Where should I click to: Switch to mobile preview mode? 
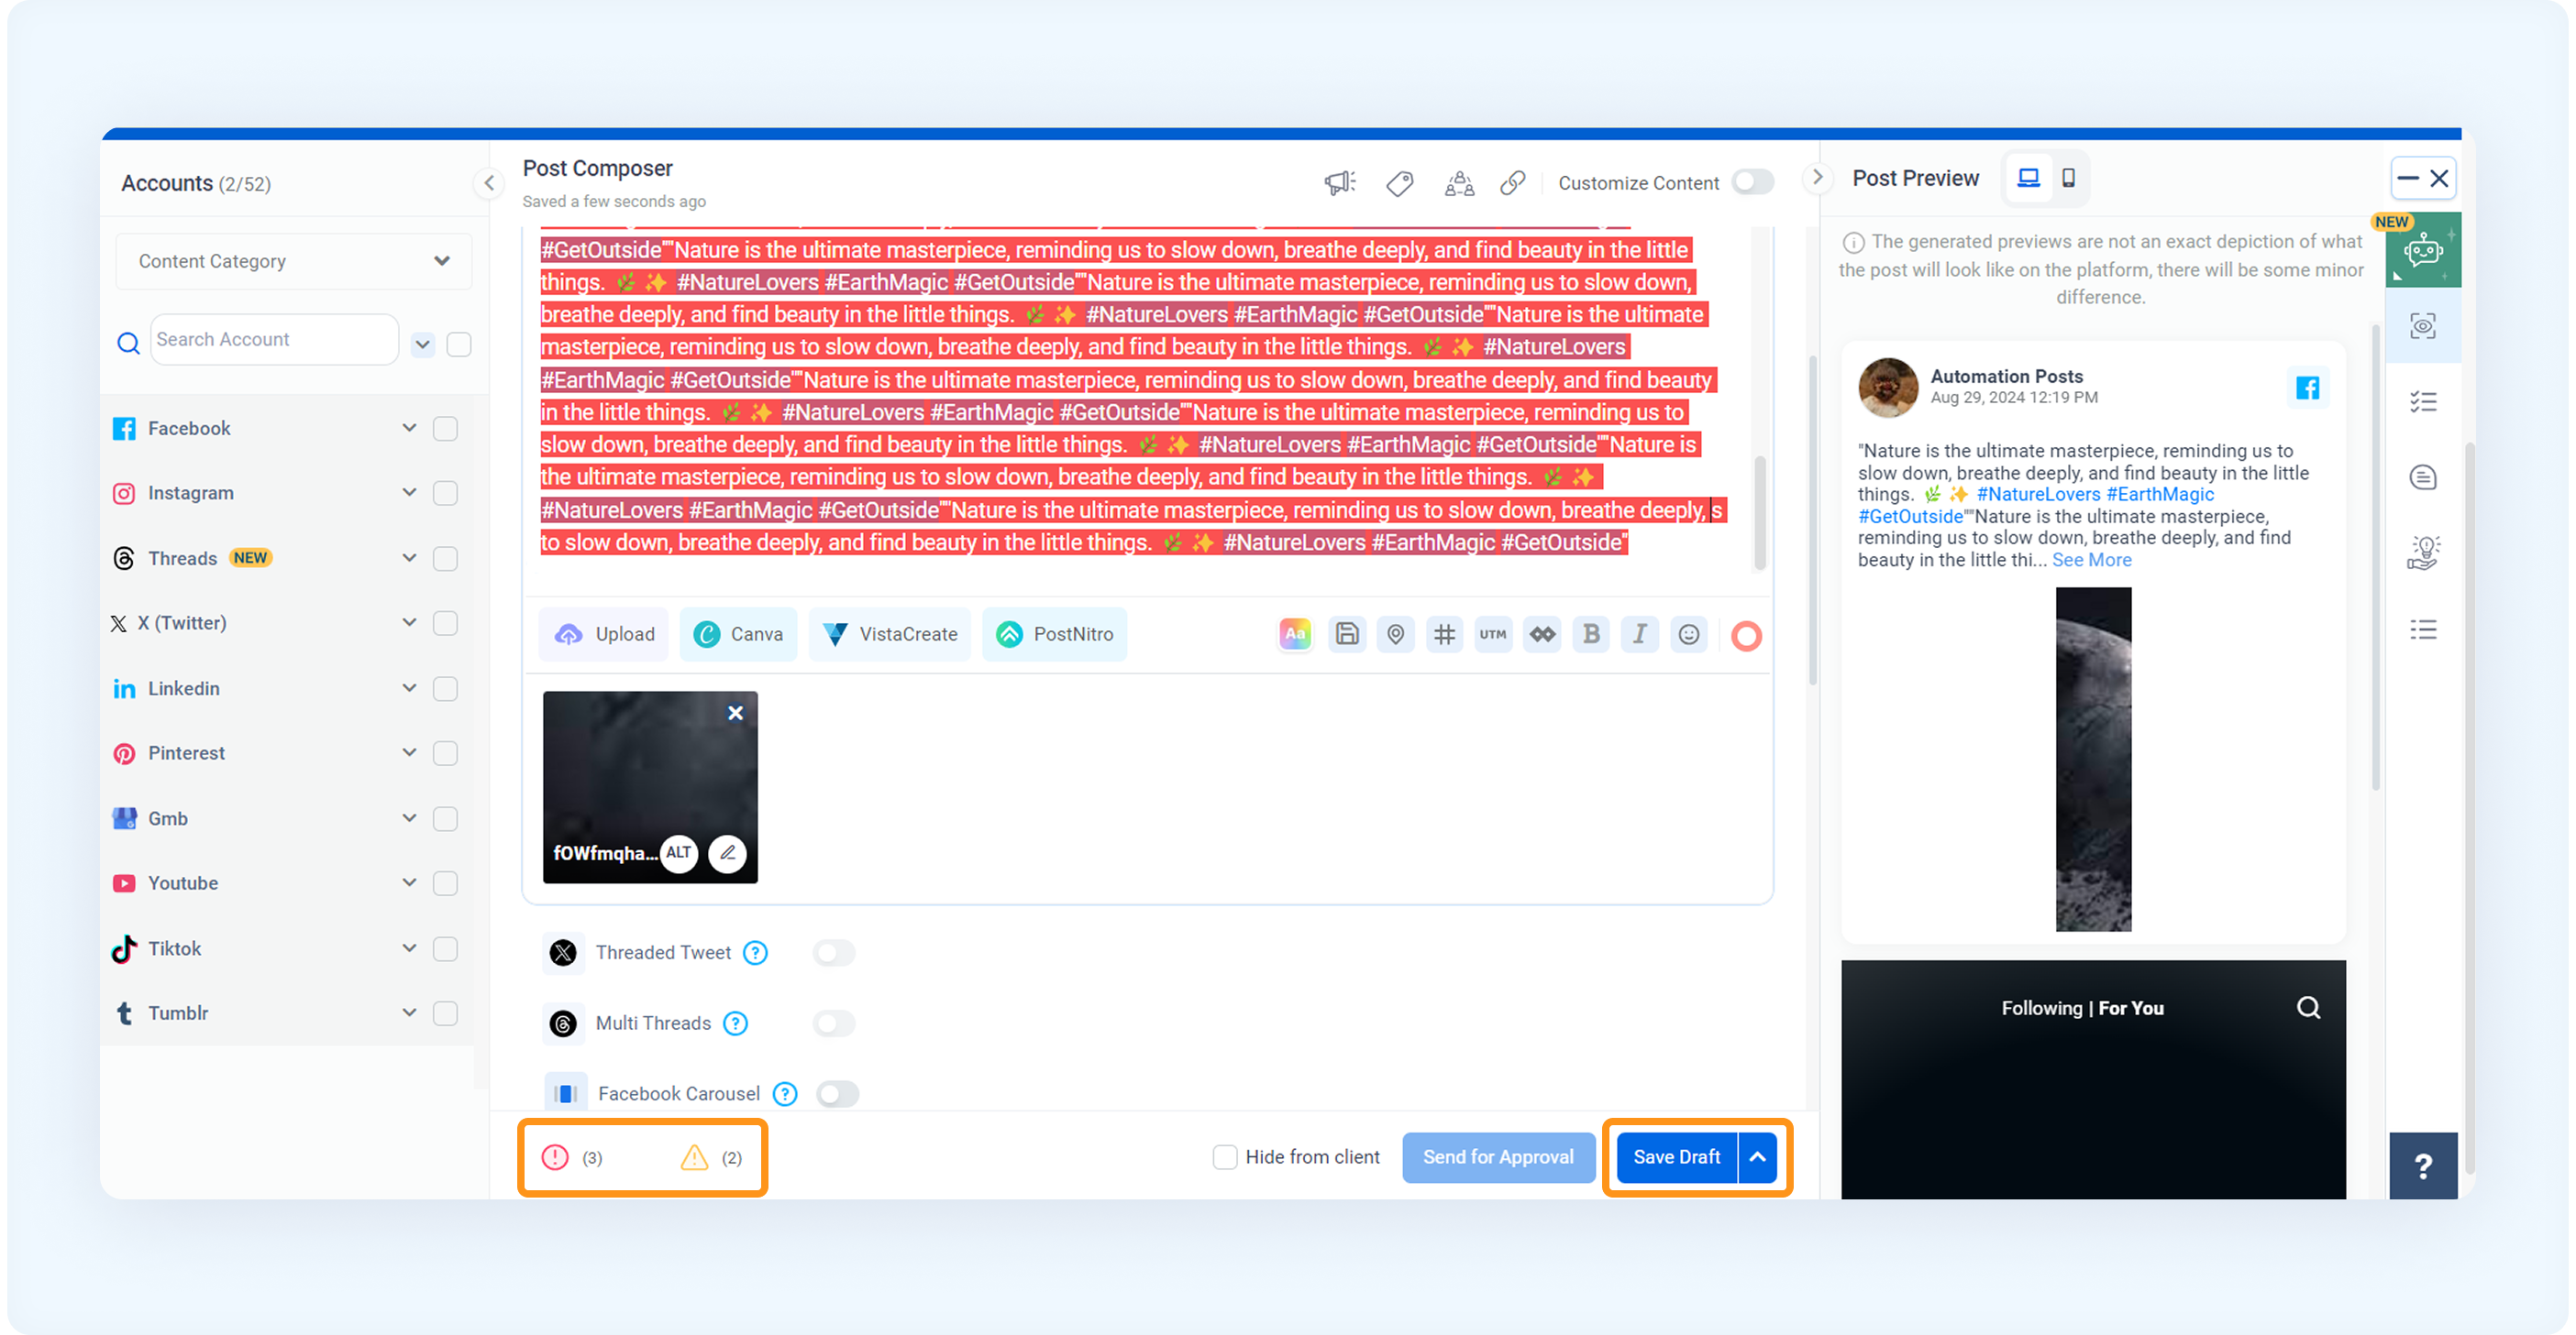(x=2068, y=178)
